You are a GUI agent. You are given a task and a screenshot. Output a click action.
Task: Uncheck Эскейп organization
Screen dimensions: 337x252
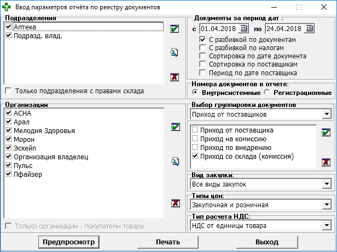click(x=8, y=148)
